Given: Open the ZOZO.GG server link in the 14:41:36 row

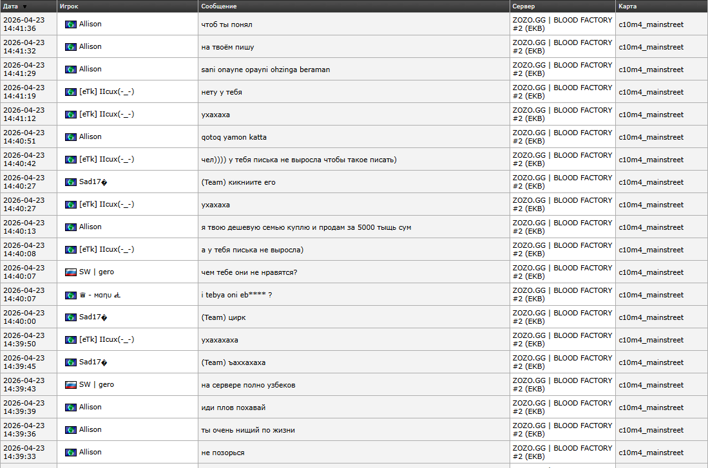Looking at the screenshot, I should (562, 24).
